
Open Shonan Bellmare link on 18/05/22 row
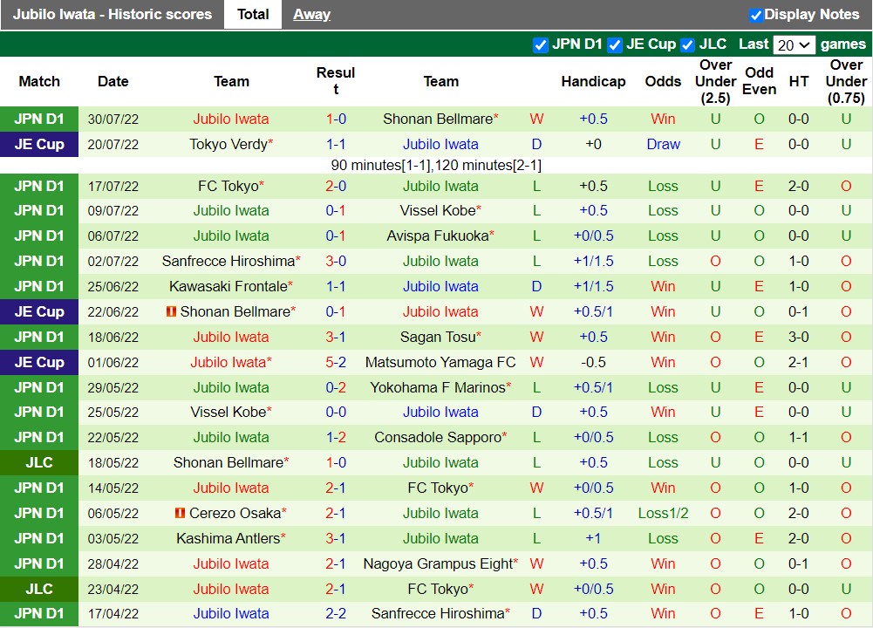click(228, 462)
